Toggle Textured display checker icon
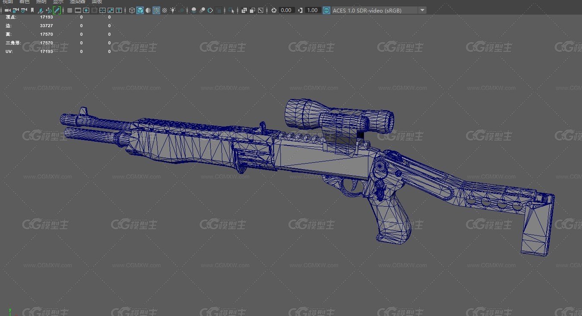 165,10
